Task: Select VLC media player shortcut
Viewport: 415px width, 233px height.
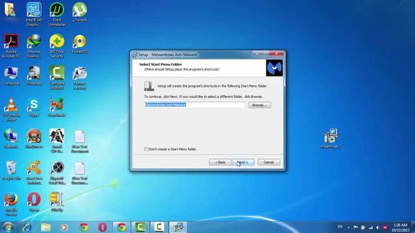Action: click(x=11, y=109)
